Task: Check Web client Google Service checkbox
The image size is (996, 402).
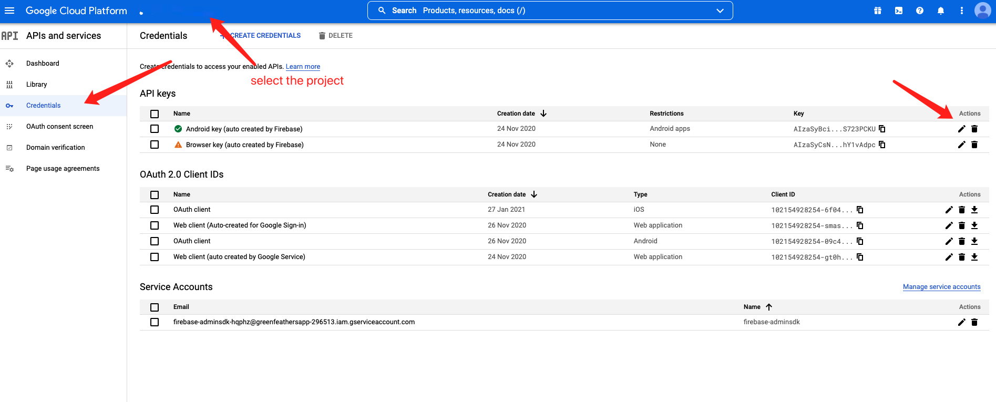Action: pos(155,257)
